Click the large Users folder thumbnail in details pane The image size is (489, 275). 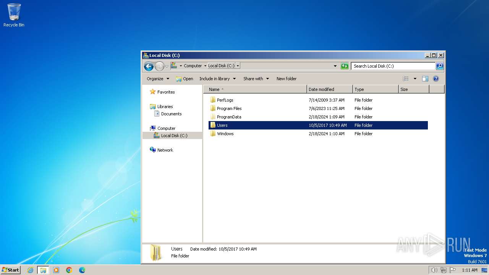click(x=155, y=252)
